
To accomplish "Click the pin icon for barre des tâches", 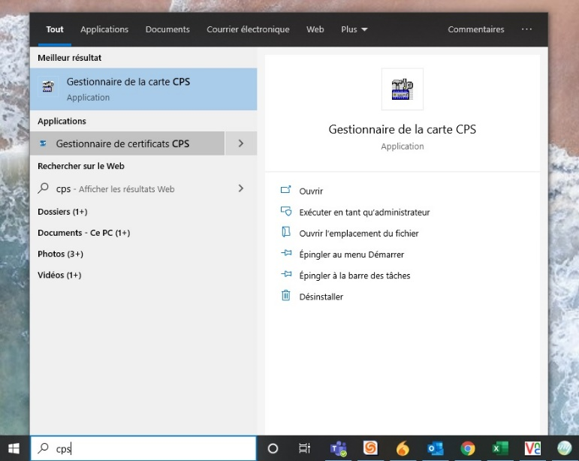I will tap(286, 274).
